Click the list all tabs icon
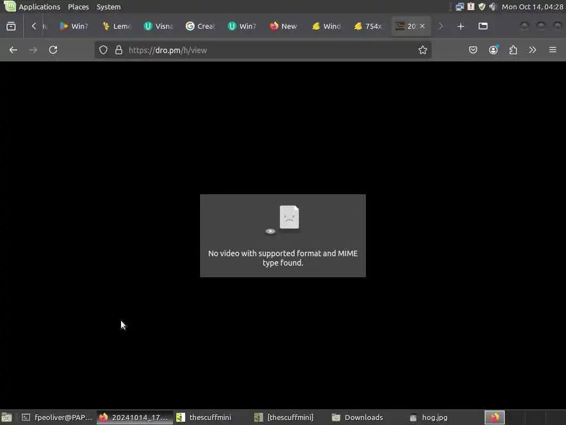This screenshot has height=425, width=566. (x=483, y=26)
